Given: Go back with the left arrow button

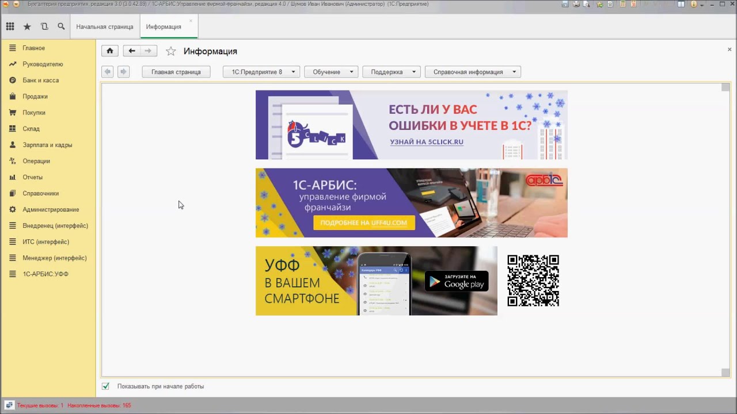Looking at the screenshot, I should tap(132, 51).
